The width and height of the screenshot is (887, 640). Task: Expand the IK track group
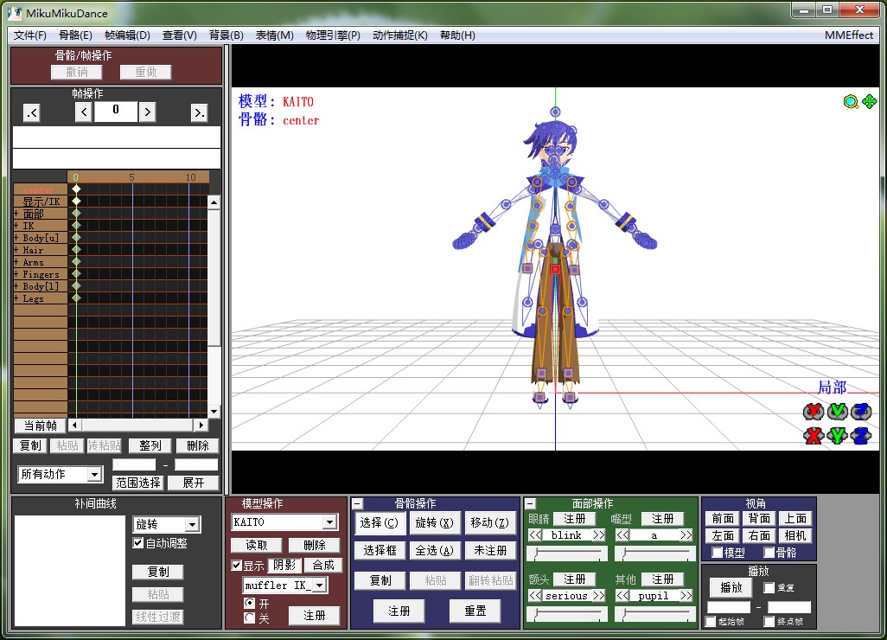pyautogui.click(x=16, y=226)
